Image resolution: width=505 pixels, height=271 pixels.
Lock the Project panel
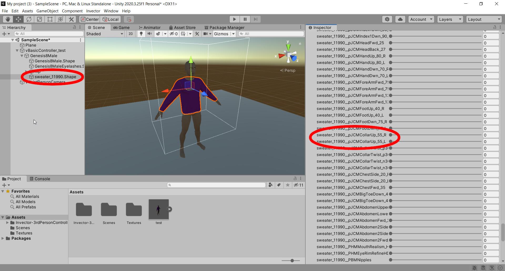(295, 178)
